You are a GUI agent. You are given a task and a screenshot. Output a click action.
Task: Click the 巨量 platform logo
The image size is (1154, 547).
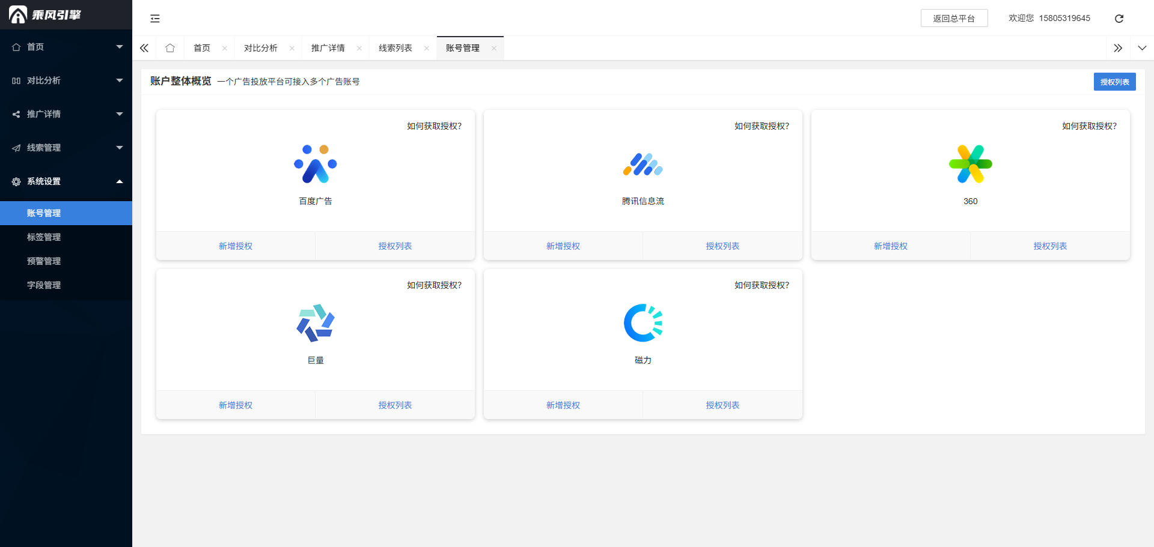(316, 323)
